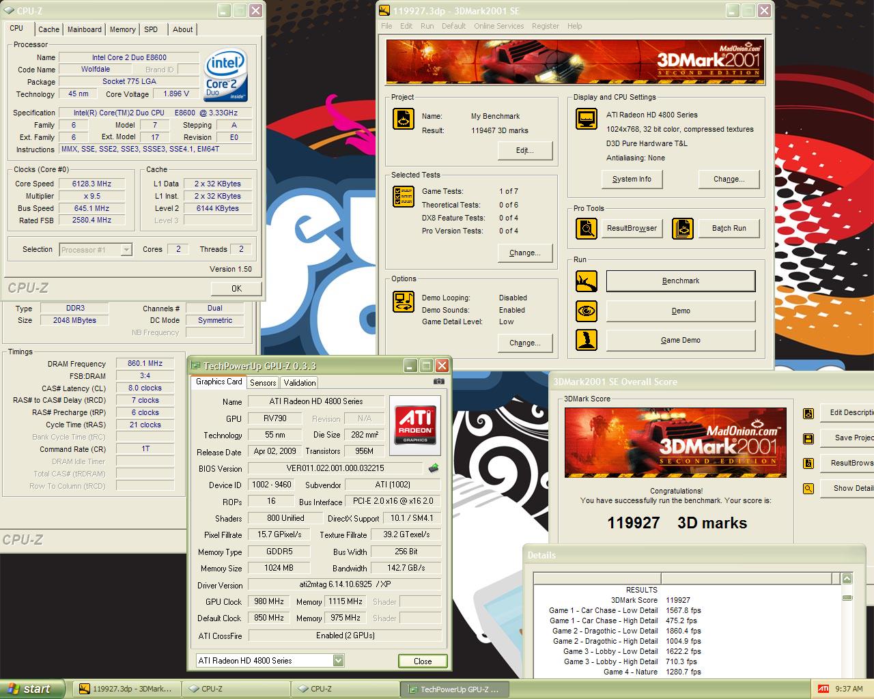
Task: Click the ATI Radeon logo in GPU-Z
Action: click(415, 424)
